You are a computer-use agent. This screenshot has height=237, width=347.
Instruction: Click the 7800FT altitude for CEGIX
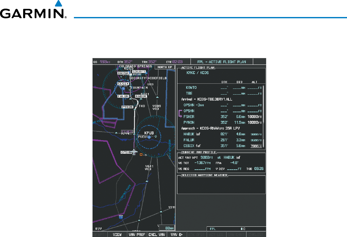coord(256,146)
